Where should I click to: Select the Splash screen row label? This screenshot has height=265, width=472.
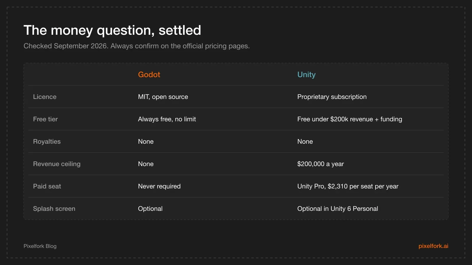(x=54, y=208)
